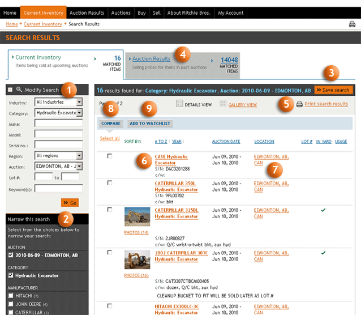Open PHOTOS (14) for the CATERPILLAR 325BL

click(136, 232)
